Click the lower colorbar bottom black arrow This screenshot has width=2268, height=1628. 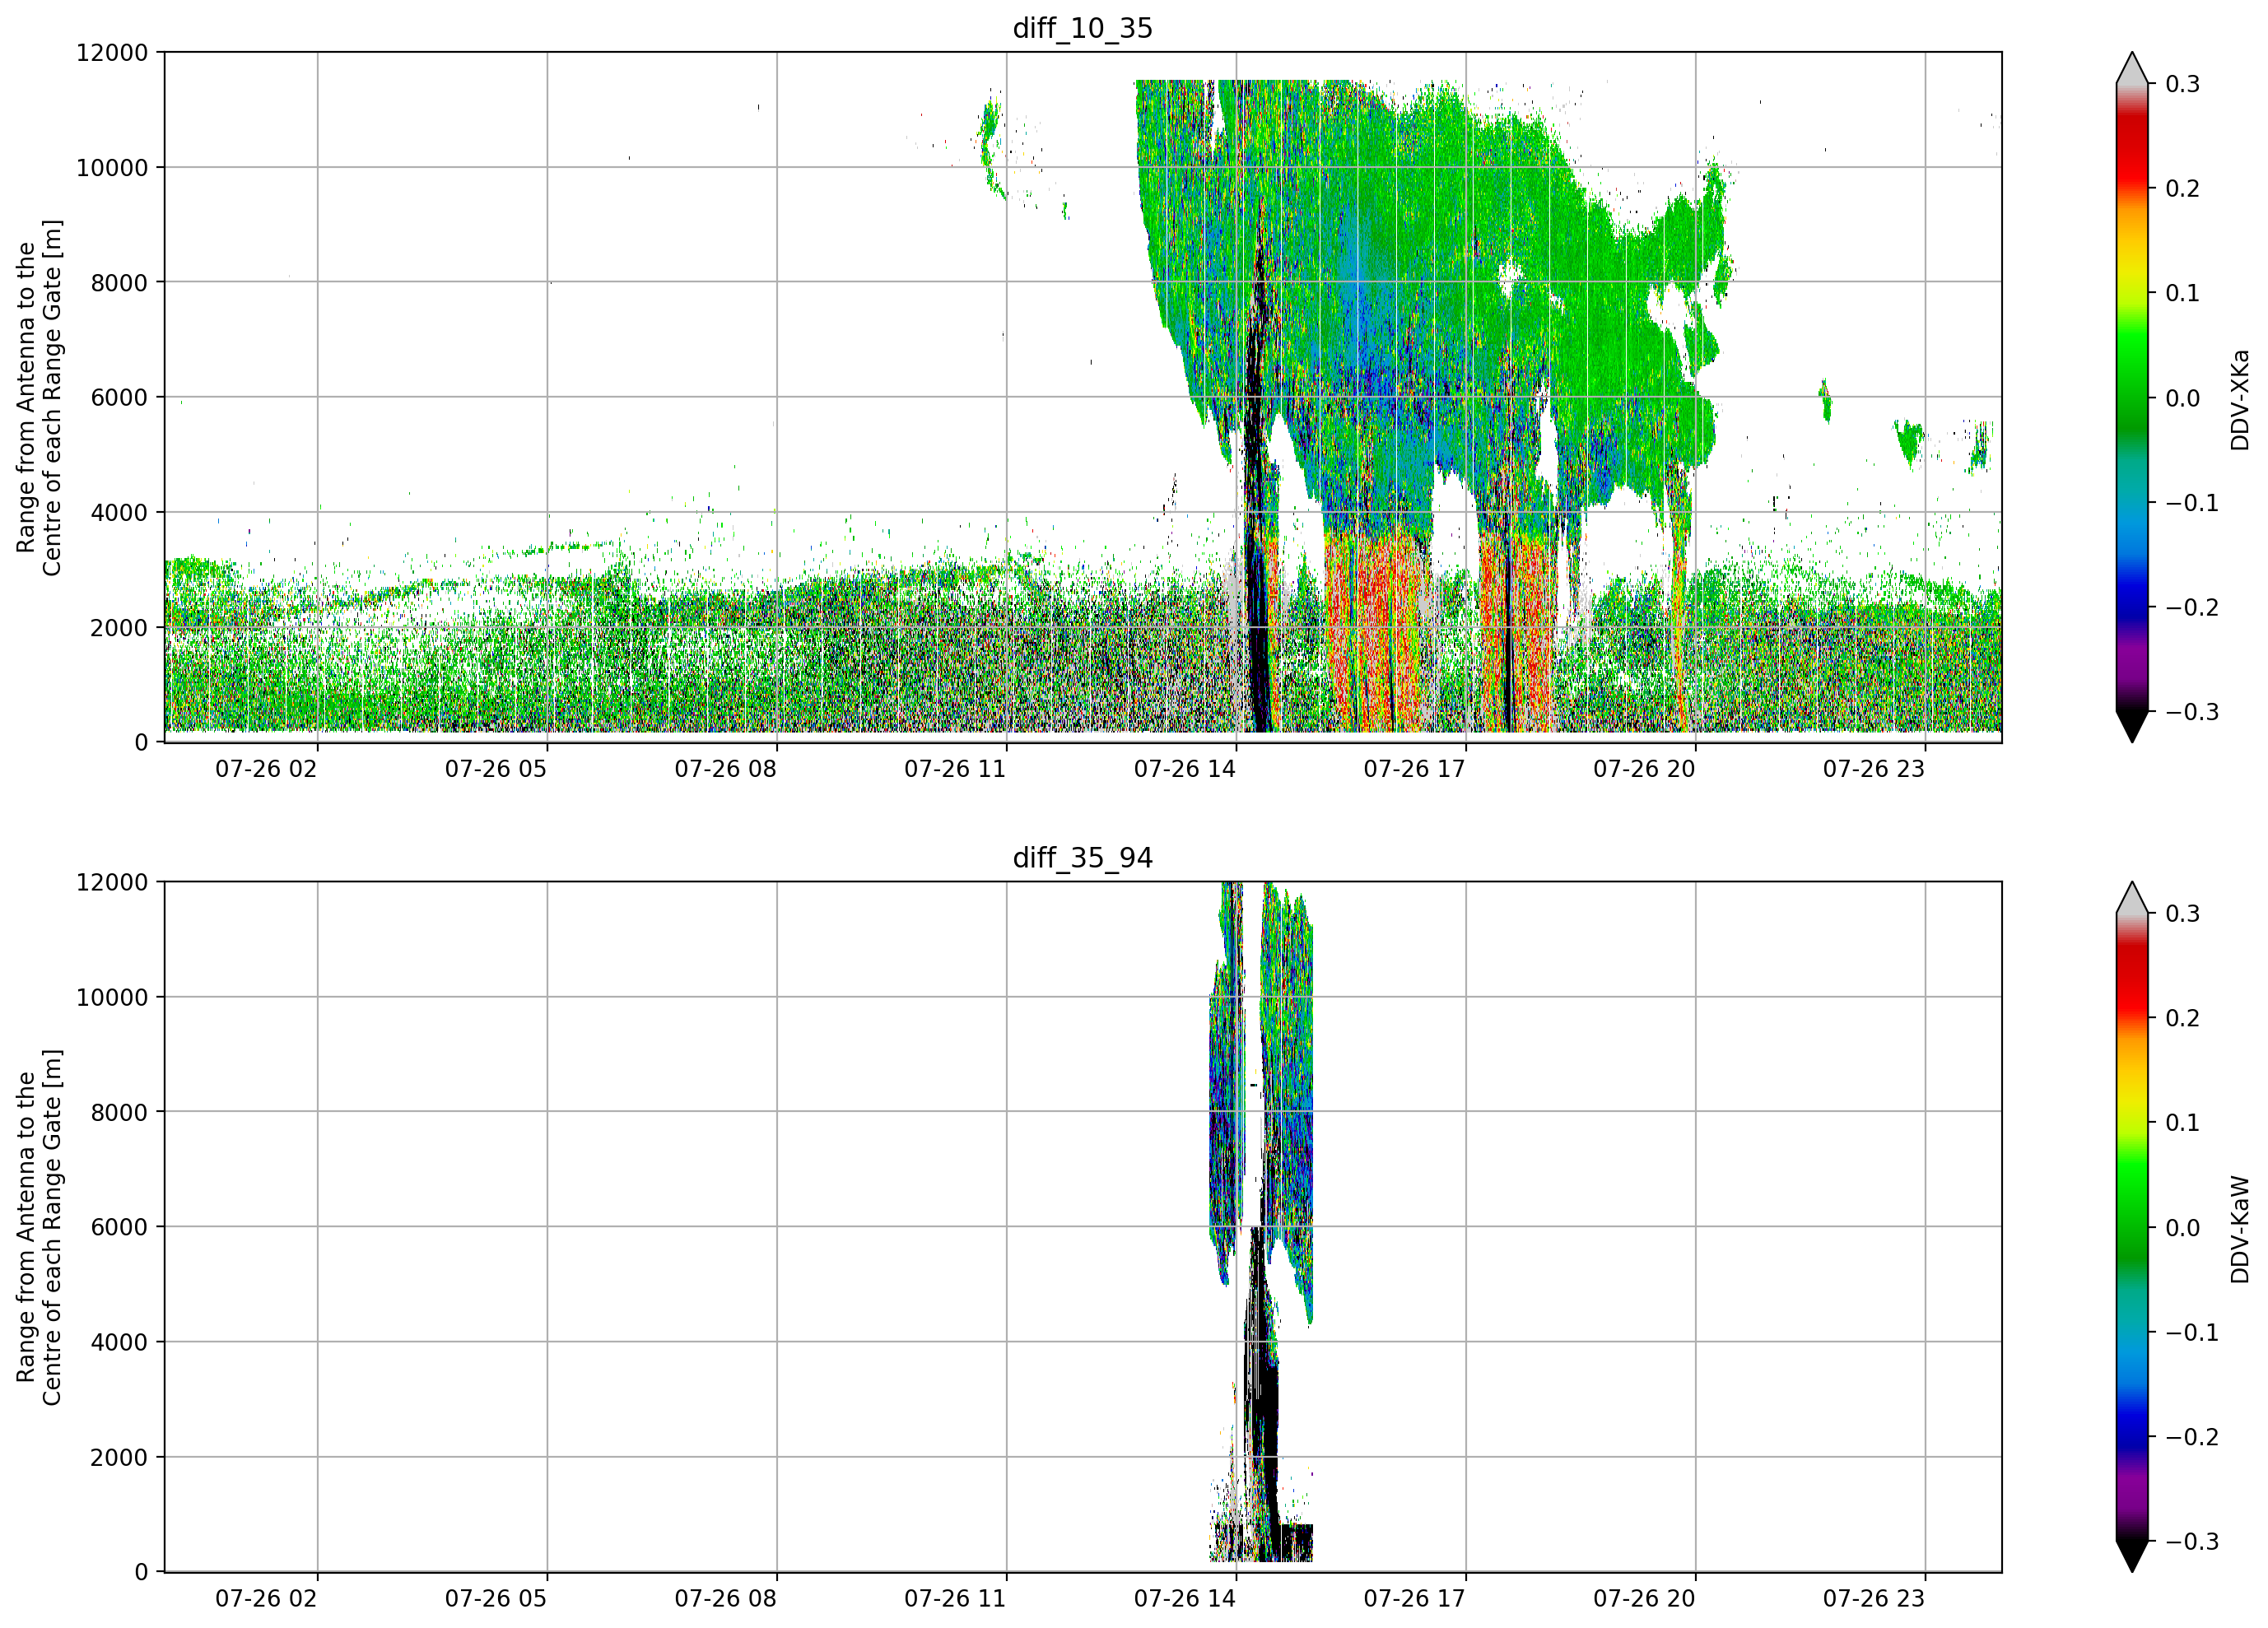(2132, 1556)
